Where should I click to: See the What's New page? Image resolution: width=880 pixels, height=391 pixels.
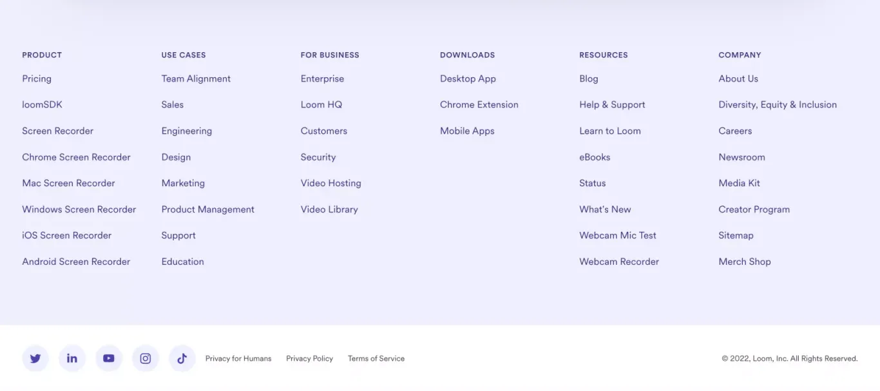605,209
